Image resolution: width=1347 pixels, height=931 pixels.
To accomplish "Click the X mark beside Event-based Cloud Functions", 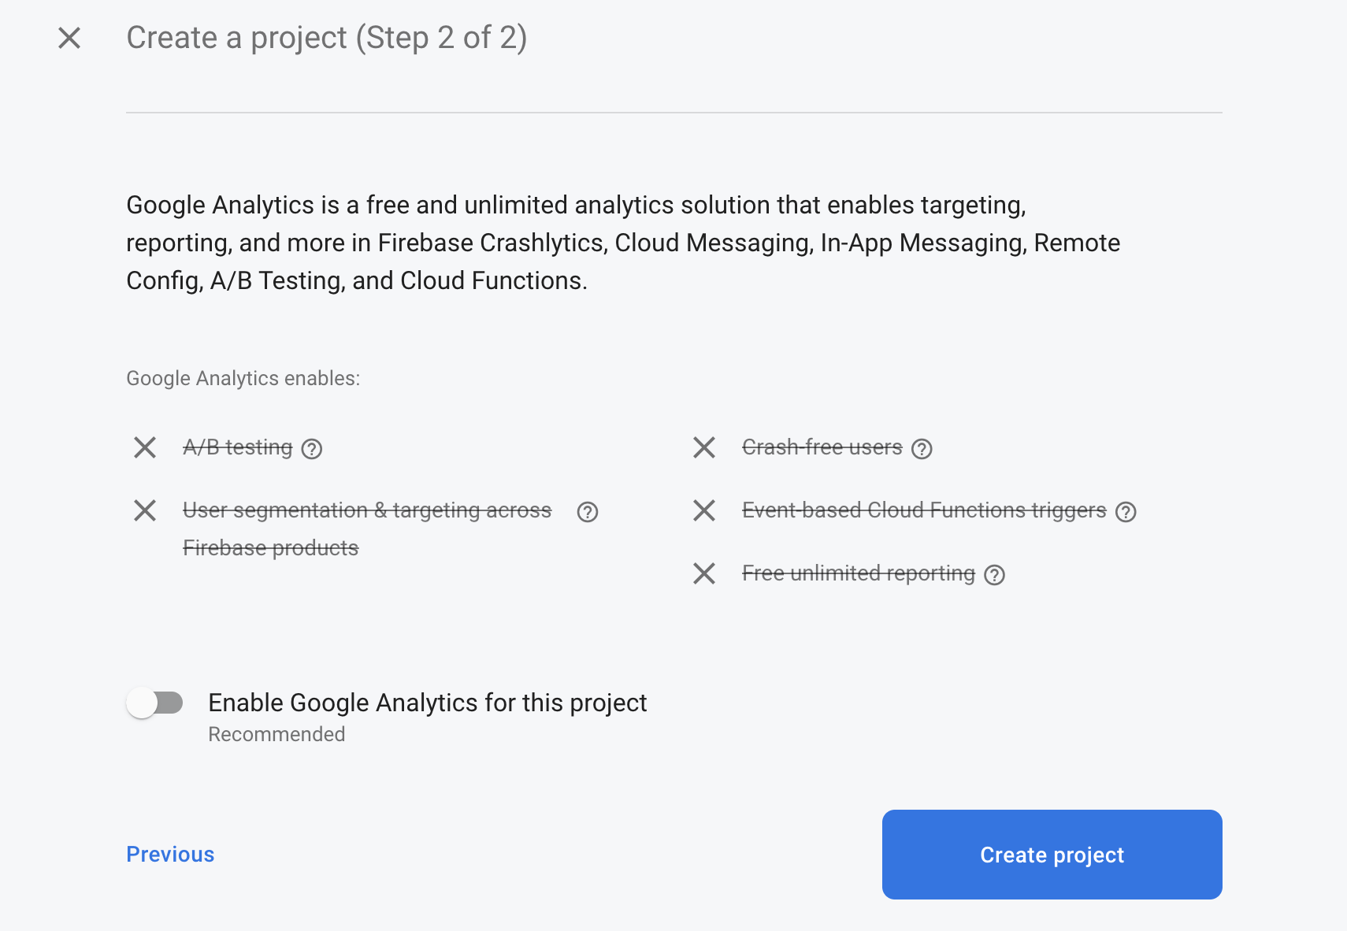I will (x=704, y=510).
